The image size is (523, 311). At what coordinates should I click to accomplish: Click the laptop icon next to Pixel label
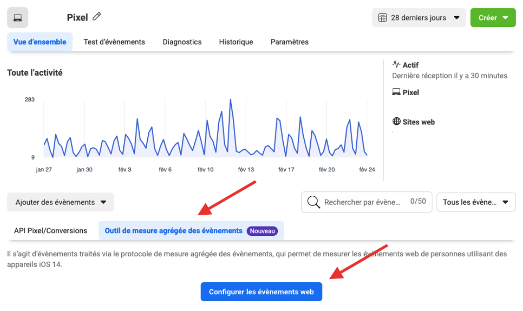click(397, 92)
